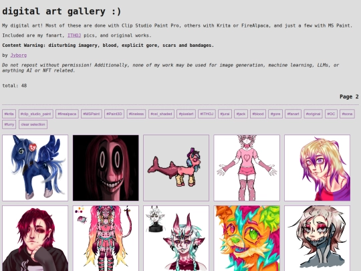Image resolution: width=361 pixels, height=271 pixels.
Task: Open the colorful orange cat artwork
Action: pyautogui.click(x=247, y=238)
